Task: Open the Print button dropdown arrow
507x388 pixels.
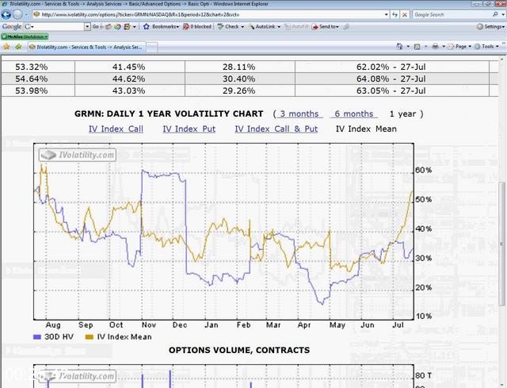Action: [x=444, y=47]
